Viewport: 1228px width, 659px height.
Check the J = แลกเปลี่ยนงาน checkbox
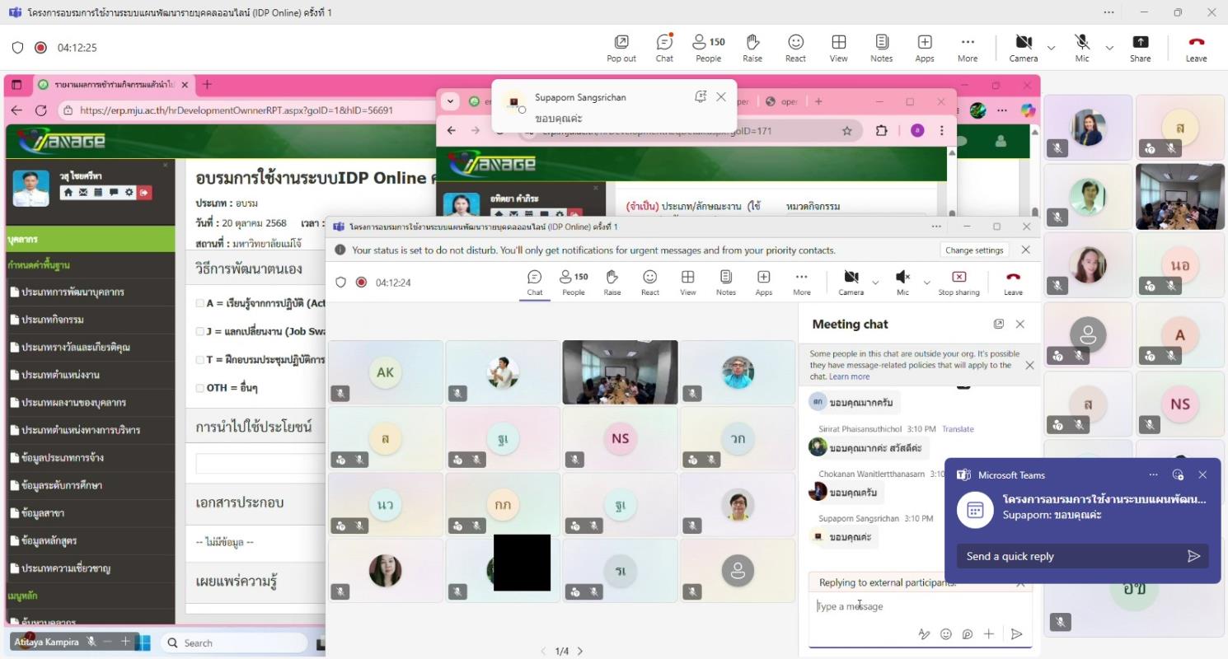(200, 331)
